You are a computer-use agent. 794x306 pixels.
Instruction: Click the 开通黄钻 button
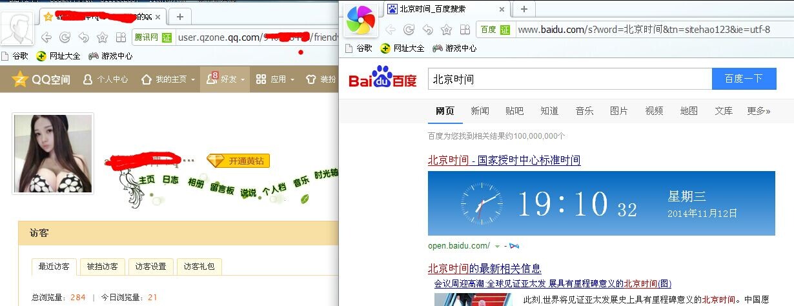click(238, 161)
